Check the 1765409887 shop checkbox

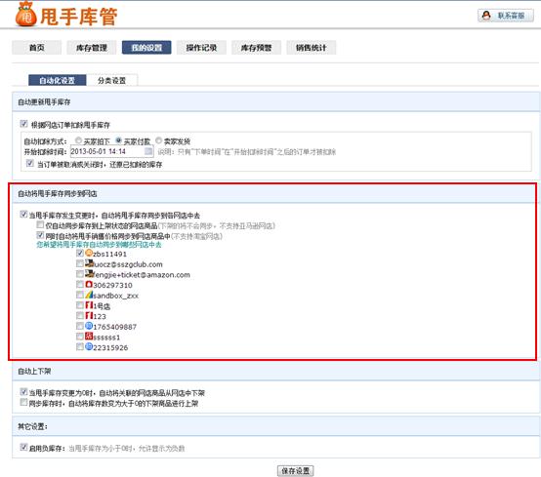pyautogui.click(x=80, y=326)
